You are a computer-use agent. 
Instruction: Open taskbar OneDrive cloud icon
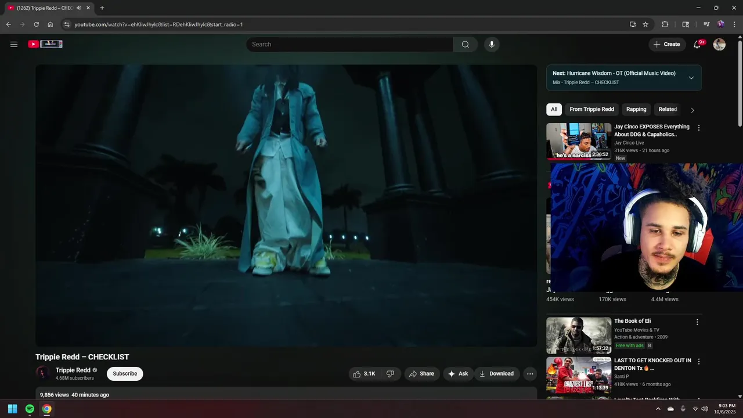tap(670, 409)
